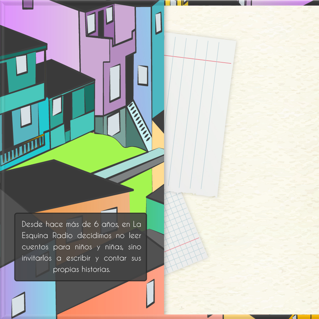Click the window in the bottom-left blue wall
Image resolution: width=319 pixels, height=319 pixels.
click(18, 305)
